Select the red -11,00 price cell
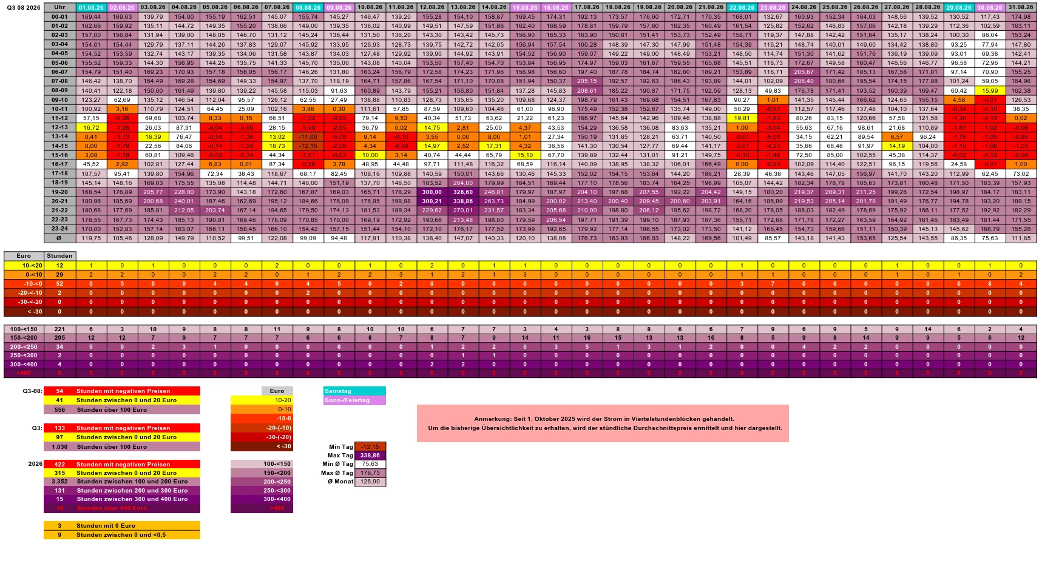Screen dimensions: 1039x572 tap(308, 137)
